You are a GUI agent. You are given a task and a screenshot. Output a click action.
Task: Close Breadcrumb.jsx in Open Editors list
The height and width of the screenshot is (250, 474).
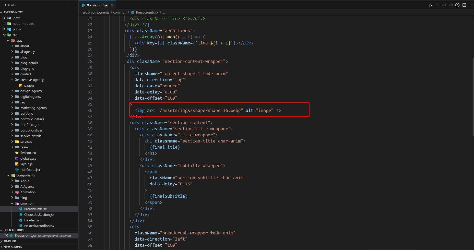click(7, 235)
